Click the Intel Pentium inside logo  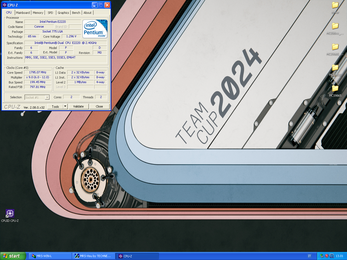tap(95, 29)
